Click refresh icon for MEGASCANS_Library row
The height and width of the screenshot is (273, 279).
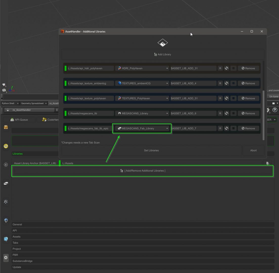click(226, 113)
